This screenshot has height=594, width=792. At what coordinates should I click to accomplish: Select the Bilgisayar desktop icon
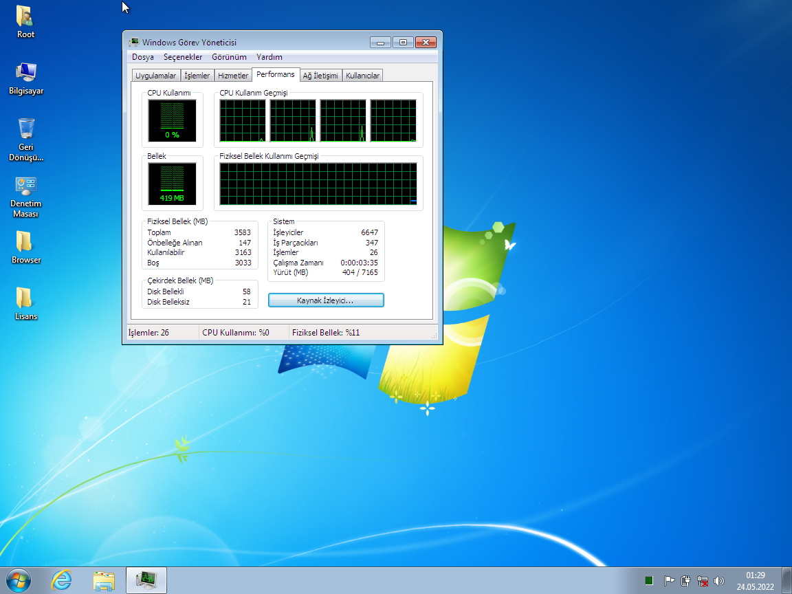(25, 79)
